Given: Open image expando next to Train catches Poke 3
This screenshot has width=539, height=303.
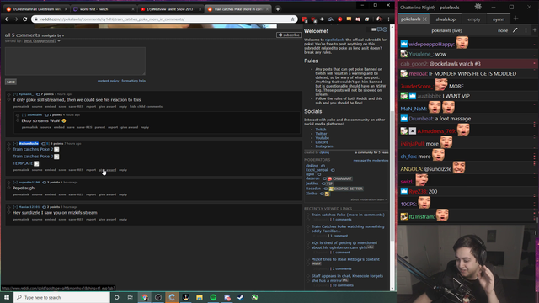Looking at the screenshot, I should click(56, 157).
